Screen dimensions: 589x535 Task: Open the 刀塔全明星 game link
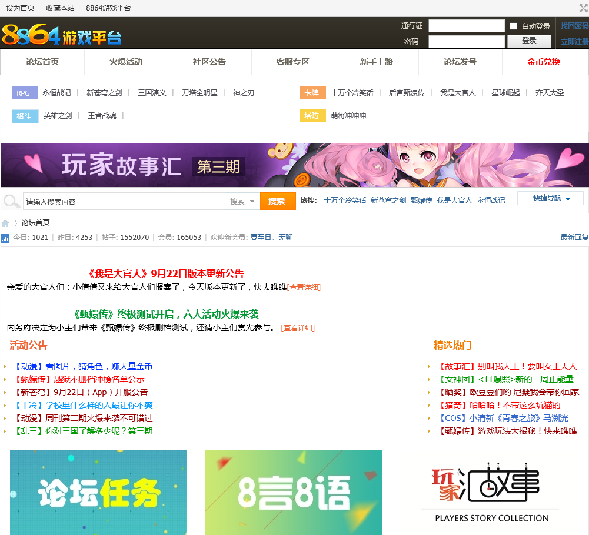coord(199,93)
